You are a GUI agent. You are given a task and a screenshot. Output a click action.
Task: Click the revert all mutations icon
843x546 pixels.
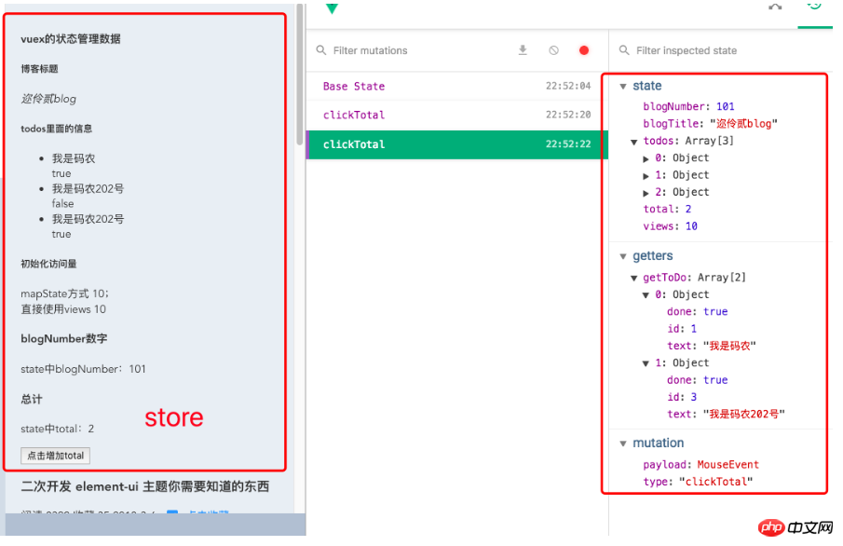click(x=553, y=50)
